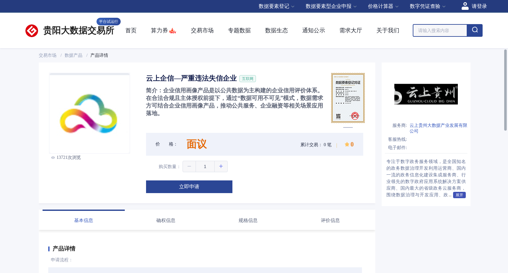The height and width of the screenshot is (273, 508).
Task: Open the 数字凭证查验 dropdown menu
Action: pyautogui.click(x=428, y=6)
